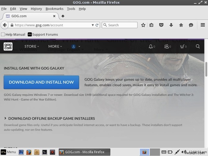Go to the Firefox home page icon

[181, 25]
